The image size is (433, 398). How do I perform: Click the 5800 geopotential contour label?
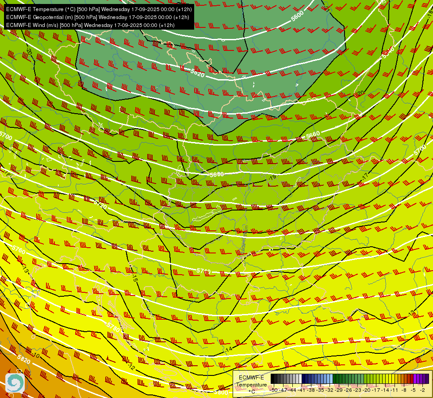221,392
